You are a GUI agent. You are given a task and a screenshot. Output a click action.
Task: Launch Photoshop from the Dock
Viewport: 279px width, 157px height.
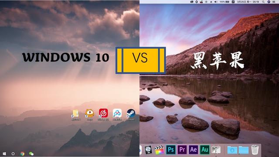click(x=171, y=150)
